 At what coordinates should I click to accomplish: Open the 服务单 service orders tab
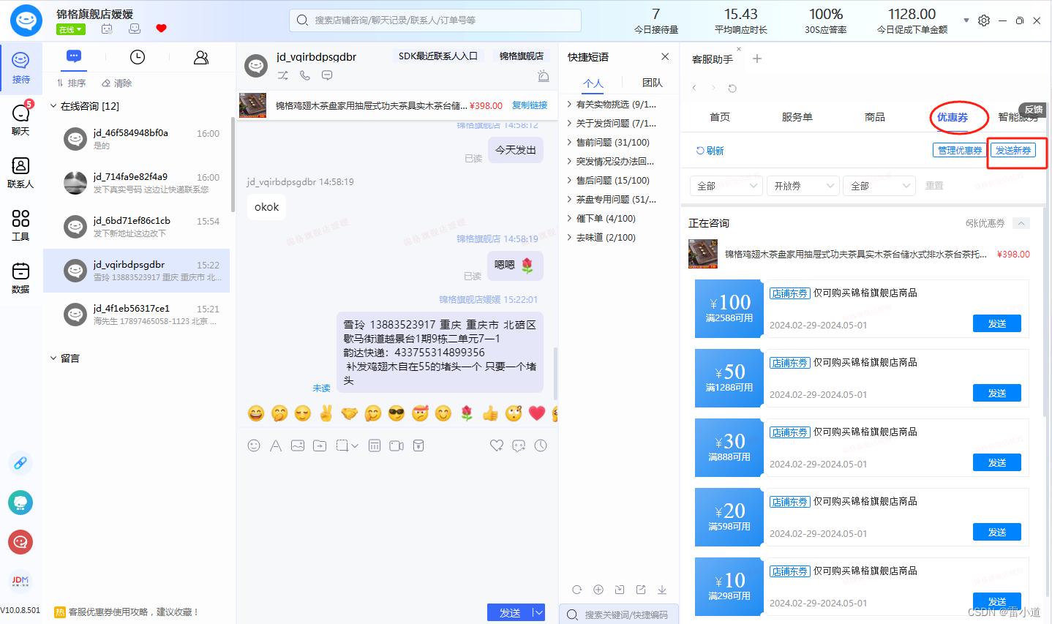(x=797, y=117)
